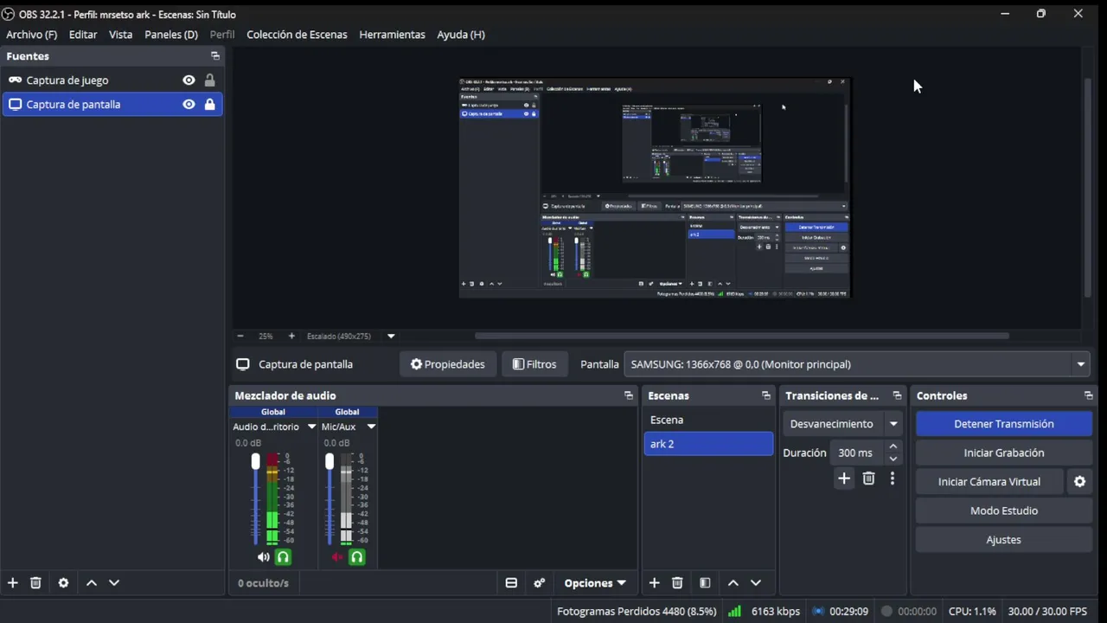Open the Editar menu

pyautogui.click(x=83, y=35)
